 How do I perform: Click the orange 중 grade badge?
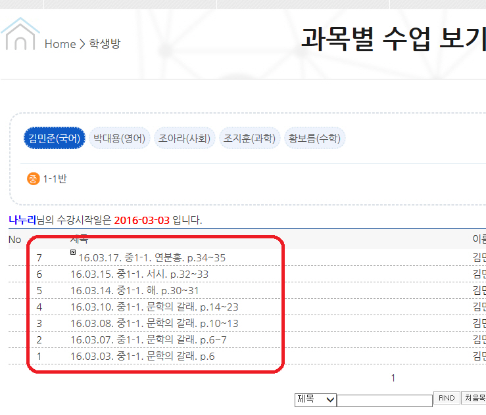point(33,179)
